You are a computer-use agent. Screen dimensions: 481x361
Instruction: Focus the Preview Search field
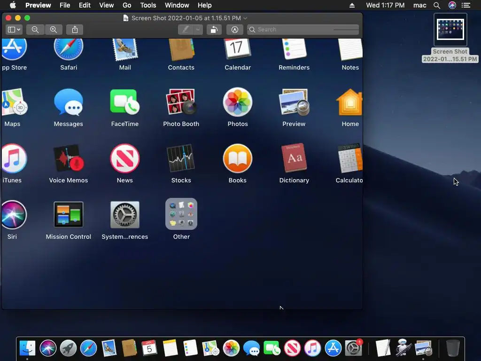(303, 30)
